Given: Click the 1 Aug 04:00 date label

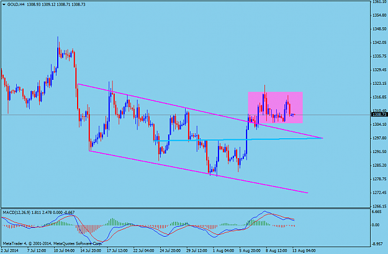Looking at the screenshot, I should point(224,250).
